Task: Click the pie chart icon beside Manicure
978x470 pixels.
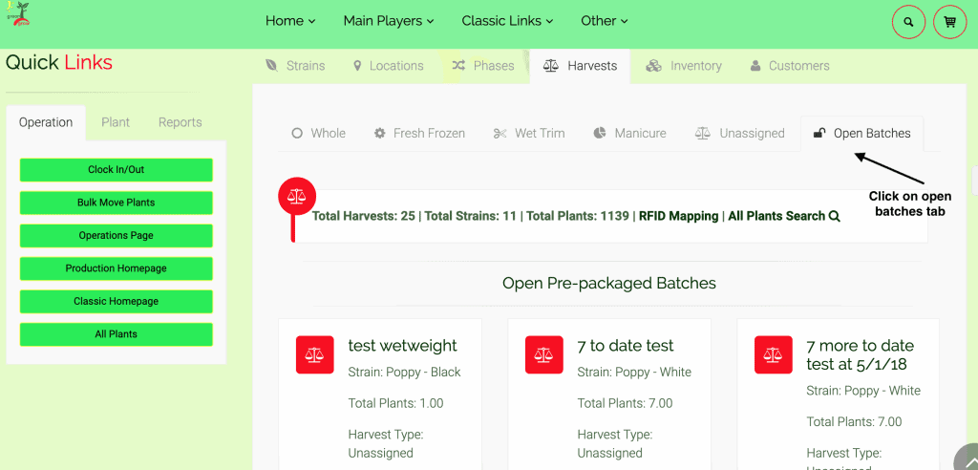Action: [600, 133]
